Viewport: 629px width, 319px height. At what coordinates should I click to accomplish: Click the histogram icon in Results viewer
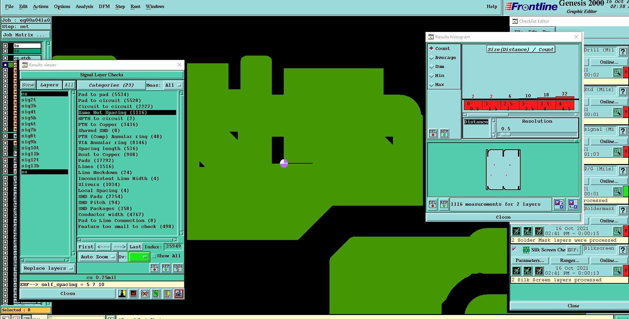[179, 294]
